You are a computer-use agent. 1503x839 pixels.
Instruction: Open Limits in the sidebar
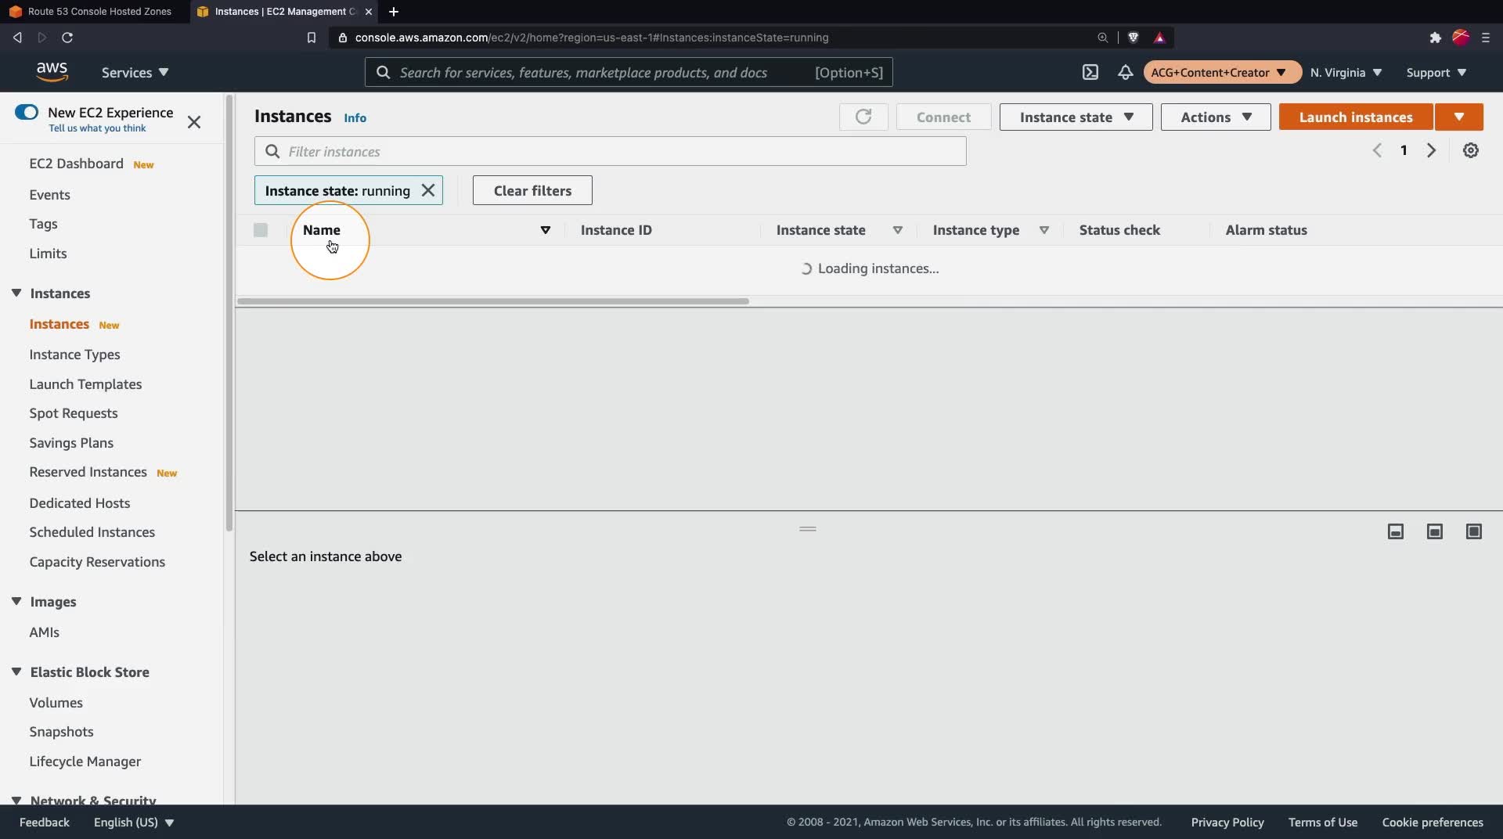(x=48, y=254)
